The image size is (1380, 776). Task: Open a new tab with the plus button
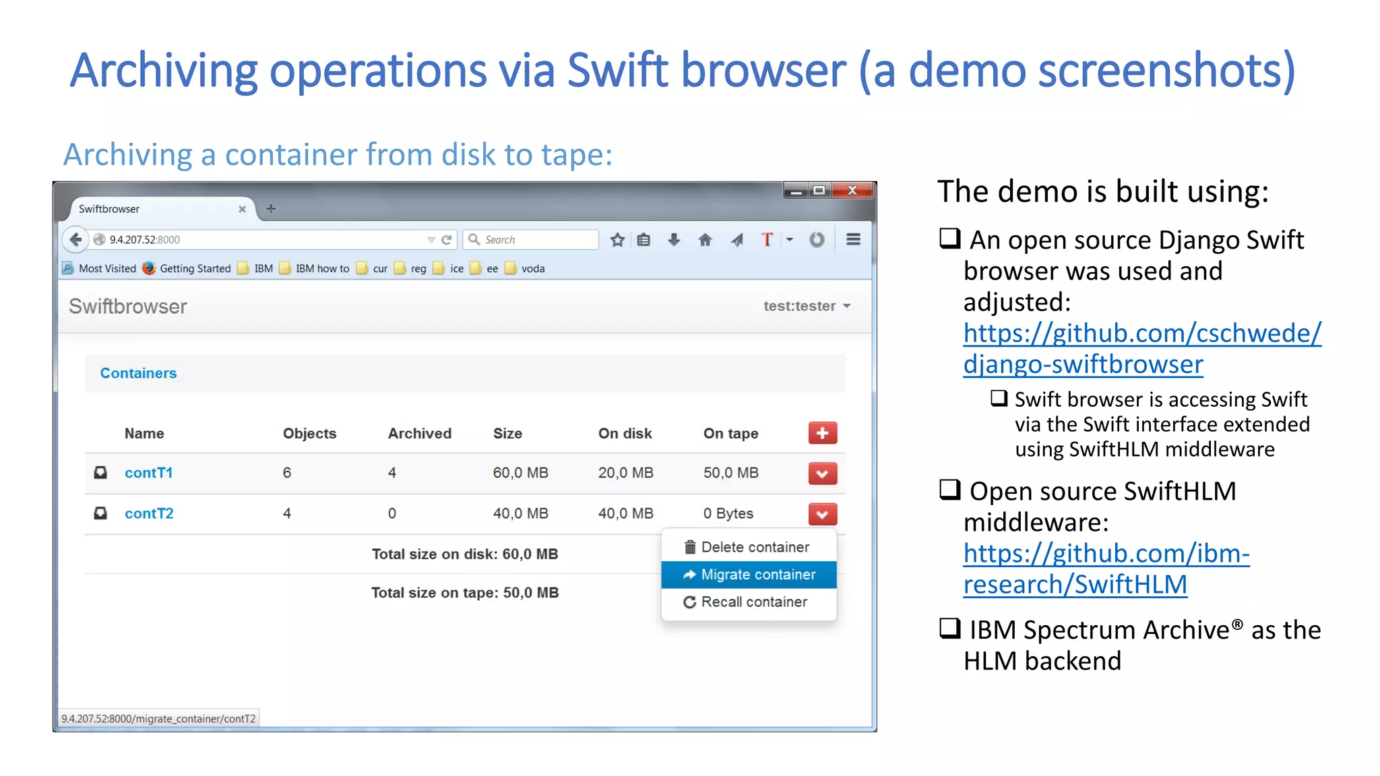(271, 209)
